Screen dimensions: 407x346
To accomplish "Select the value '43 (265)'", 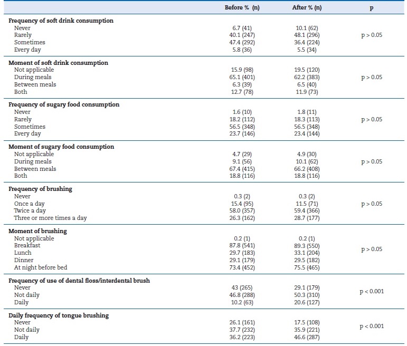I will [240, 288].
